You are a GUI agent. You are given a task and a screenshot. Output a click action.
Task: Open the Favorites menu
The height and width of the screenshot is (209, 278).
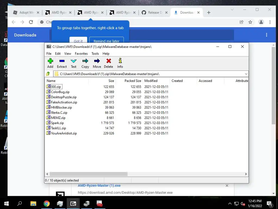(x=81, y=54)
